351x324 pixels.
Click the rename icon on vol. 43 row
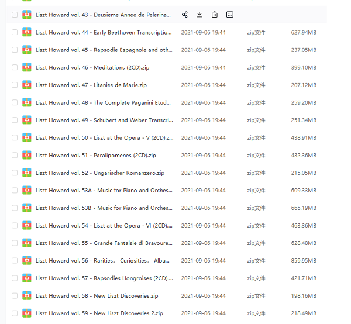(x=230, y=15)
